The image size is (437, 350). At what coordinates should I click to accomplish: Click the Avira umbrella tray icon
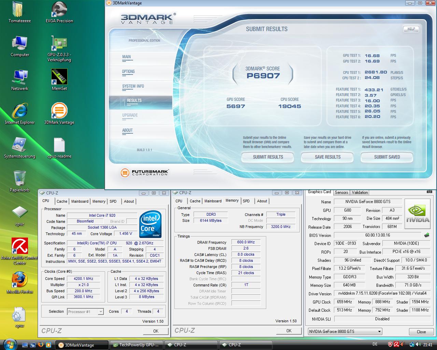pos(397,345)
